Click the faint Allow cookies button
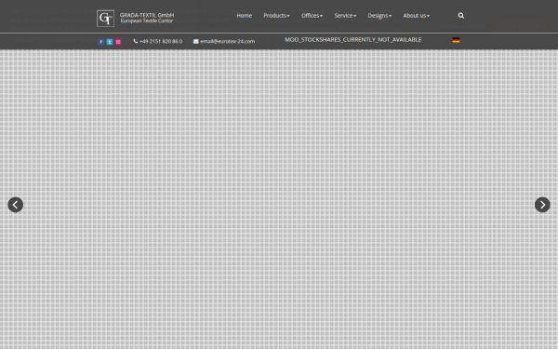The width and height of the screenshot is (558, 349). [x=520, y=26]
